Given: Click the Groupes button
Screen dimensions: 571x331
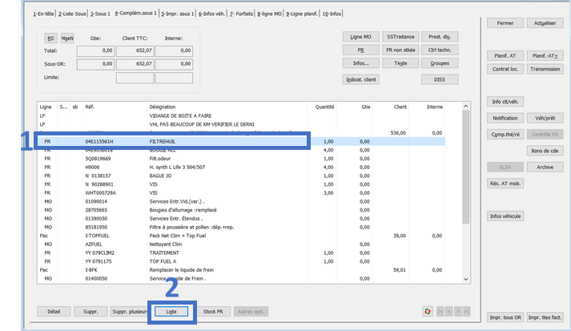Looking at the screenshot, I should pyautogui.click(x=440, y=63).
